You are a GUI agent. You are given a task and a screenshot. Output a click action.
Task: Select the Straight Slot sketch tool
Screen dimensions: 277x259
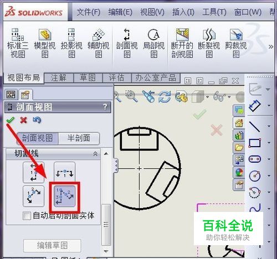[255, 159]
